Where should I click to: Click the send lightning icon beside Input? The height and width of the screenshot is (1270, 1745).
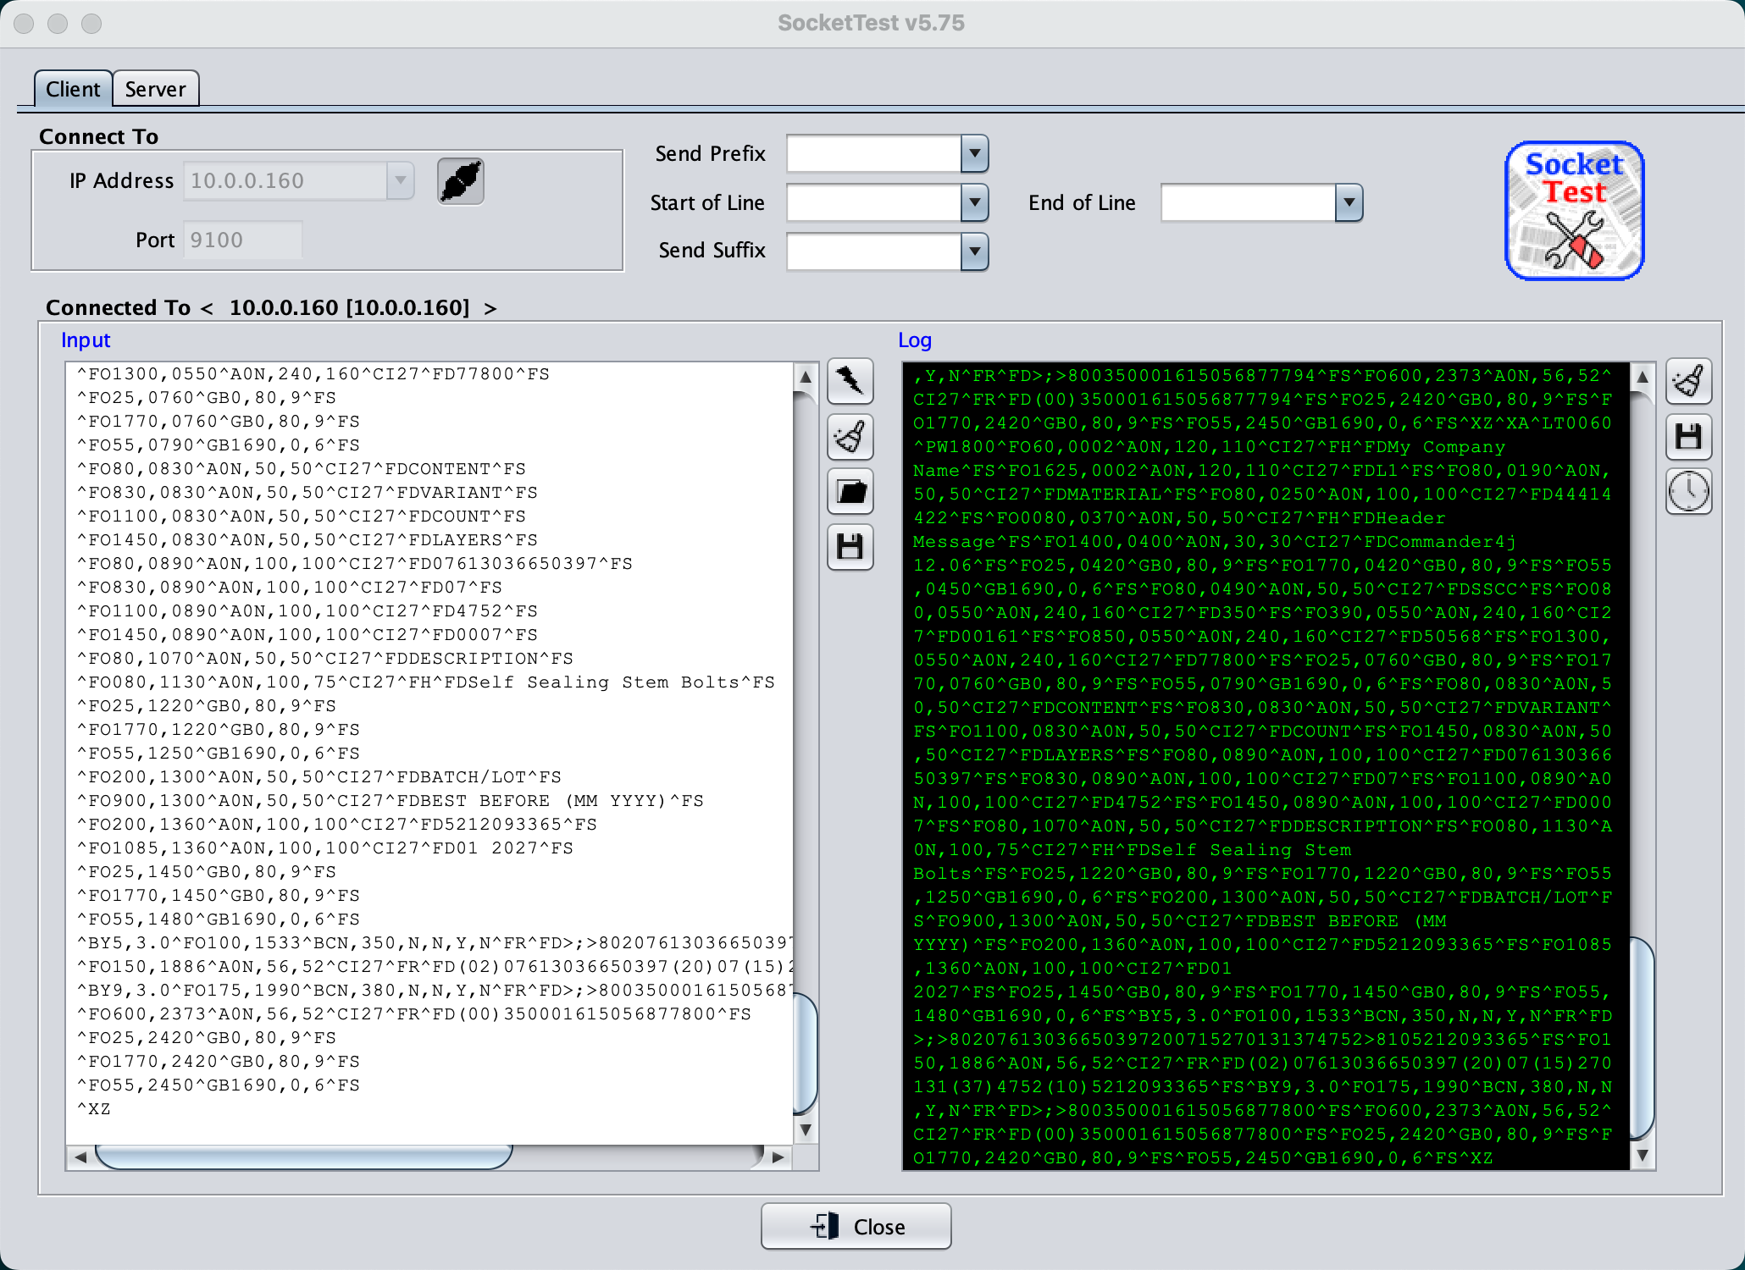(x=850, y=382)
